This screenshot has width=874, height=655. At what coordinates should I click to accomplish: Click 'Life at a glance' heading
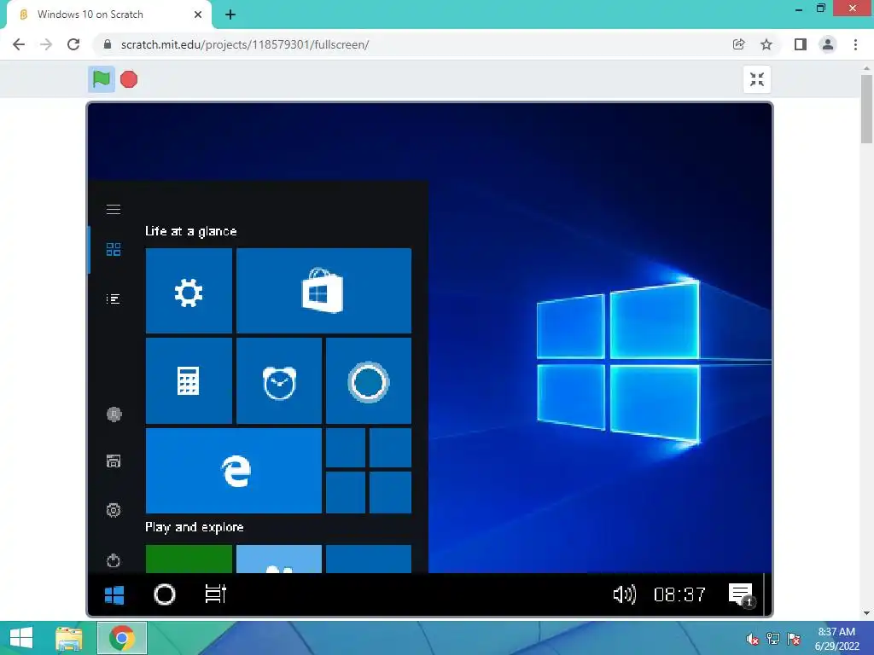coord(190,231)
